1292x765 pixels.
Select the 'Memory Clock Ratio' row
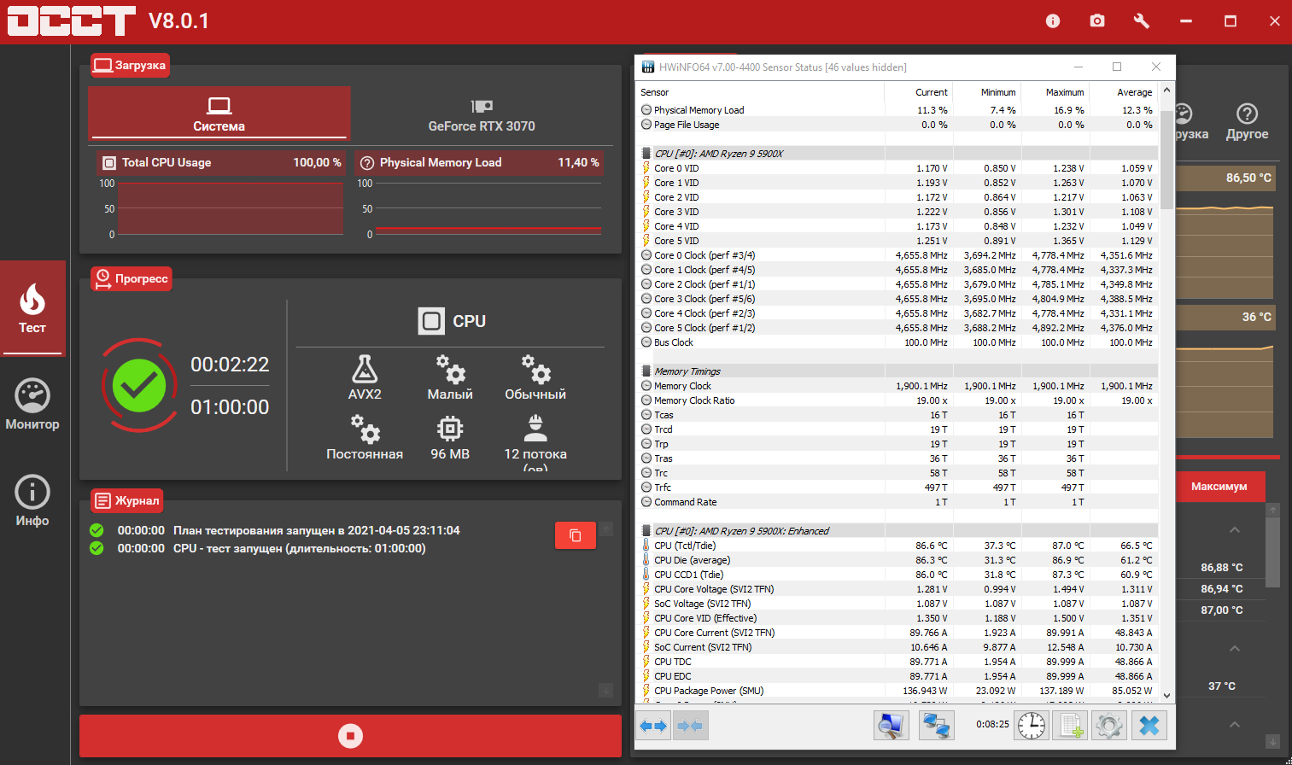tap(897, 400)
